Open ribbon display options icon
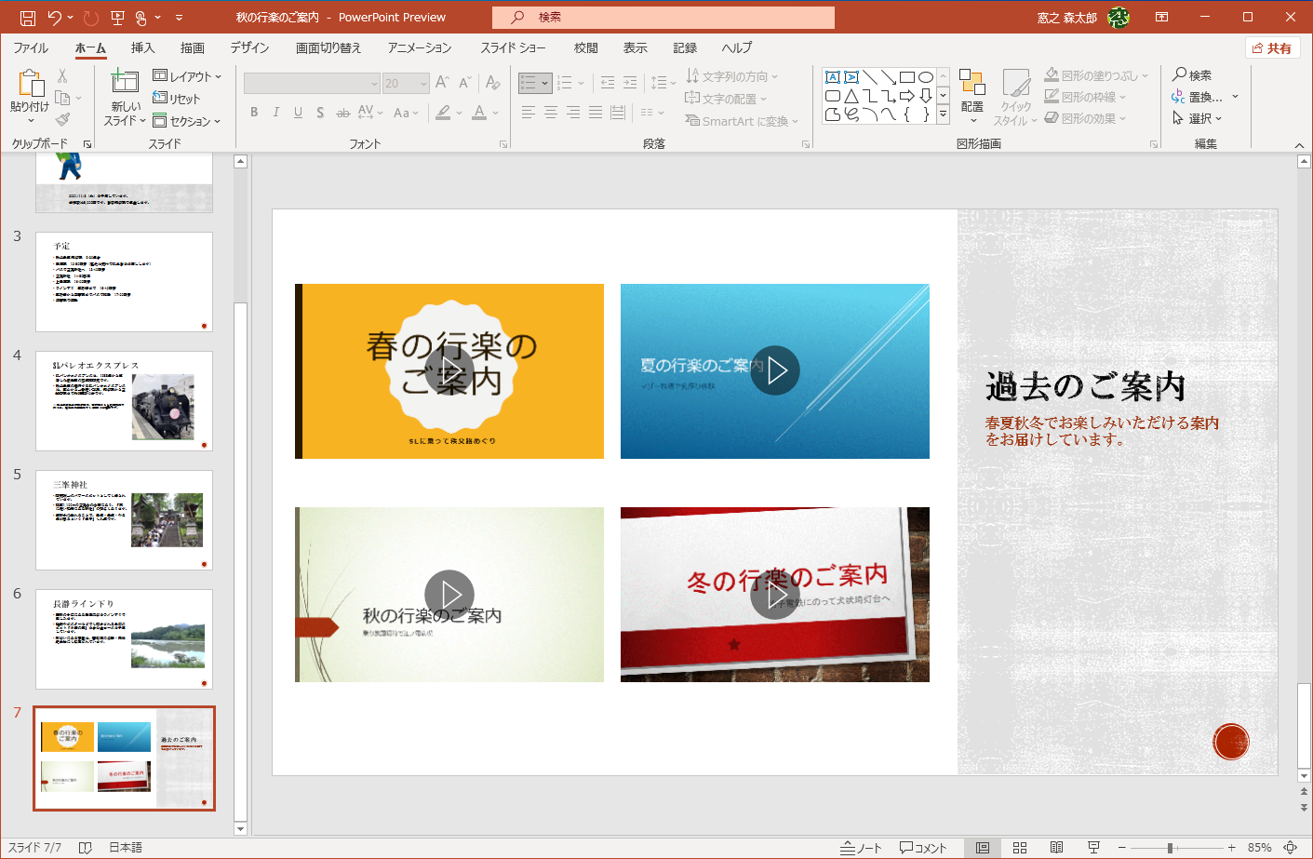This screenshot has height=859, width=1313. click(1162, 18)
